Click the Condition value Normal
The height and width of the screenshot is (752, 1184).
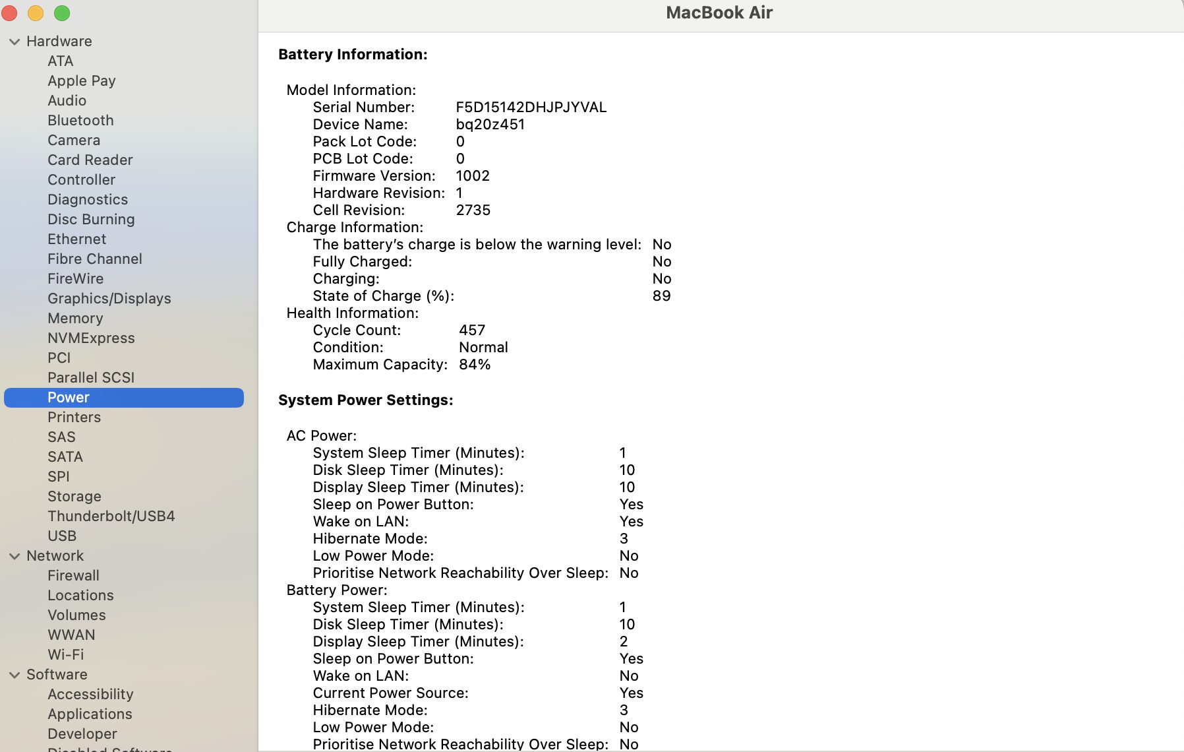[483, 347]
